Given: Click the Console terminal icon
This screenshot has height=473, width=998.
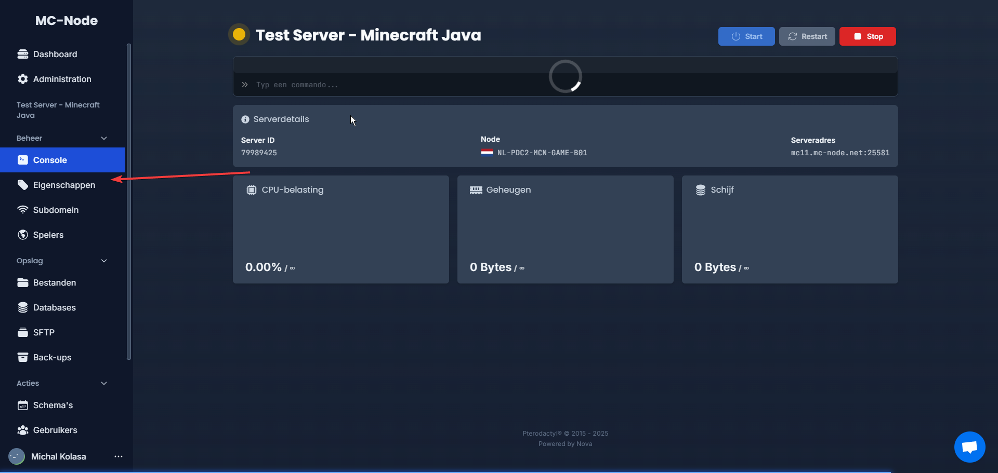Looking at the screenshot, I should (x=23, y=160).
